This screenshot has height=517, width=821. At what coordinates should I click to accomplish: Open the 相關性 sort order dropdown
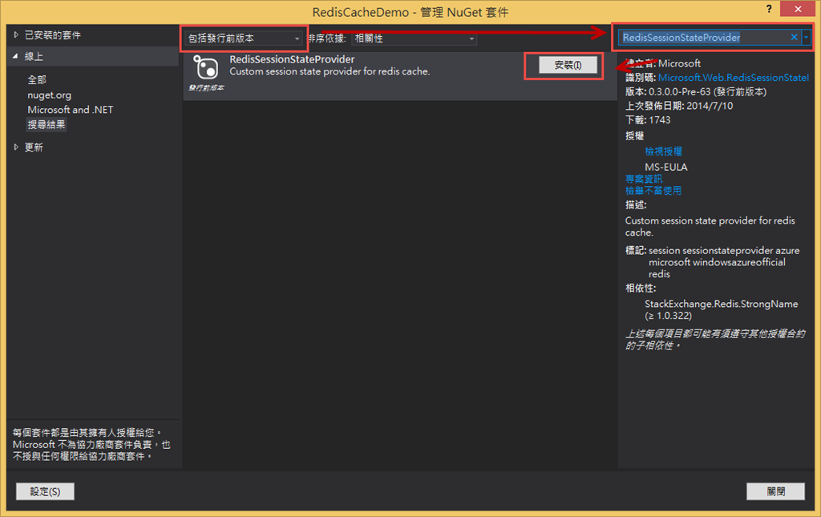click(x=414, y=38)
